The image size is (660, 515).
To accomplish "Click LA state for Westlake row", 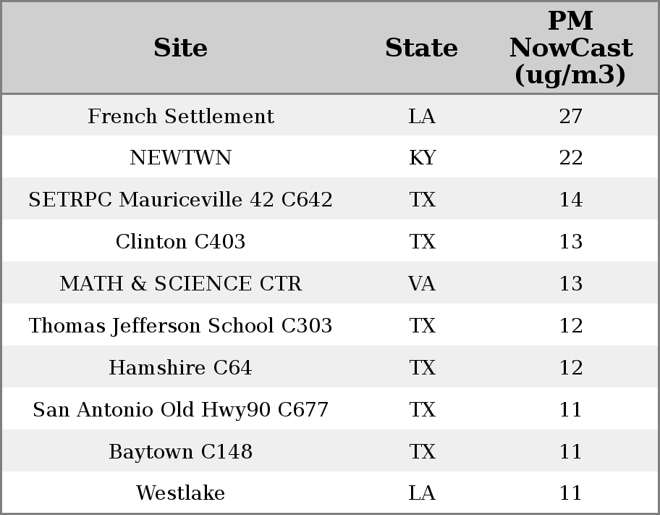I will (422, 493).
